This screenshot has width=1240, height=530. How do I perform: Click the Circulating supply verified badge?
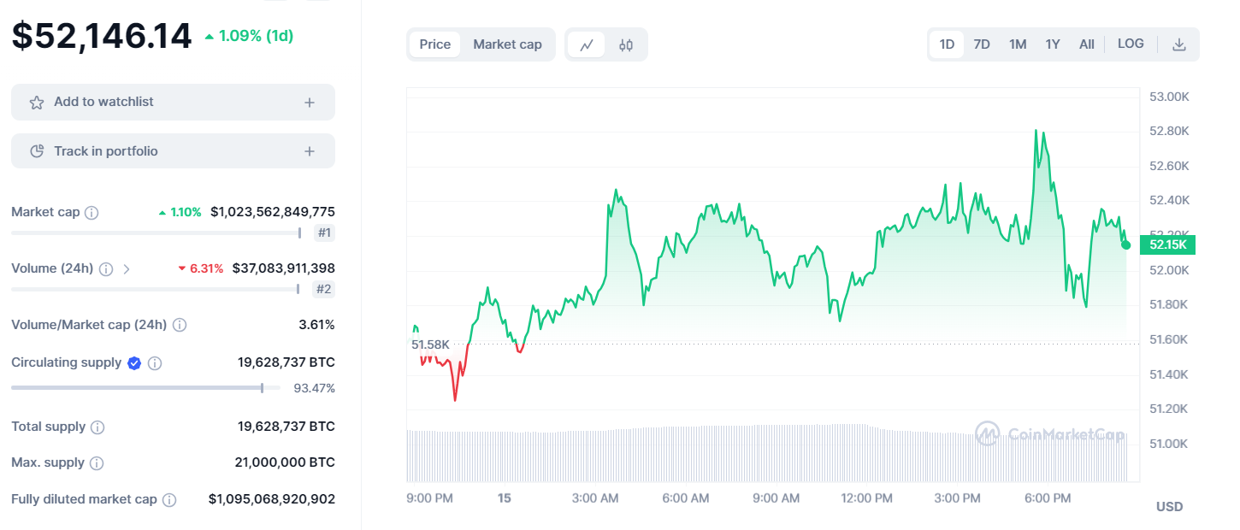134,363
